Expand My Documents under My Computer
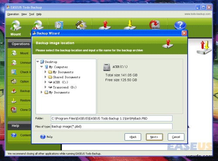The image size is (218, 161). 45,72
